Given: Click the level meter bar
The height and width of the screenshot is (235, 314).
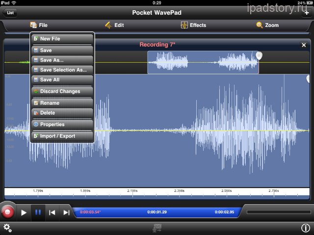Looking at the screenshot, I should coord(279,212).
